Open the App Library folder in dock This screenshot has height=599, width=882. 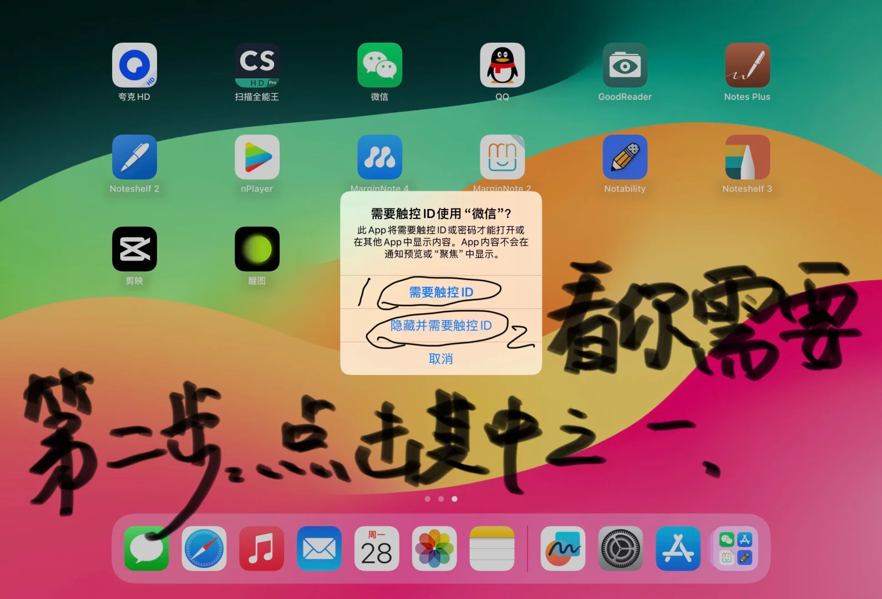click(x=736, y=549)
